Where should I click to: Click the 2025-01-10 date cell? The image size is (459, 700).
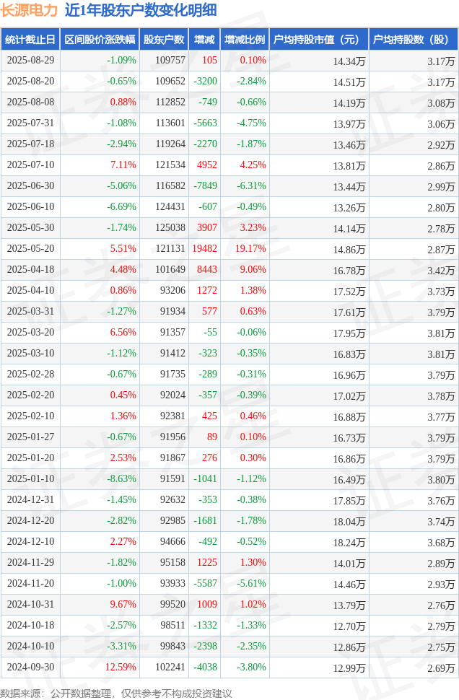[30, 479]
